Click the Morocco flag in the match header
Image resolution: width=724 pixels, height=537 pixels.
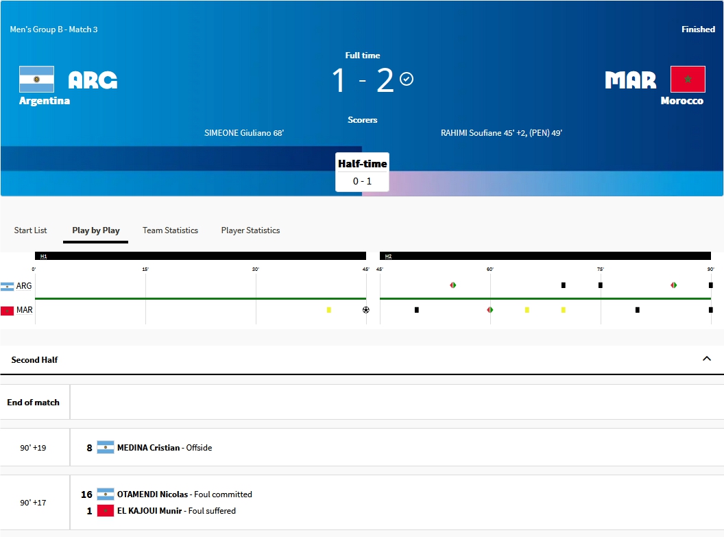(x=687, y=80)
